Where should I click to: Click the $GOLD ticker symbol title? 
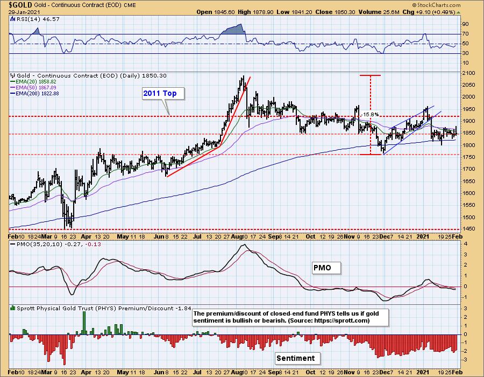click(x=20, y=5)
